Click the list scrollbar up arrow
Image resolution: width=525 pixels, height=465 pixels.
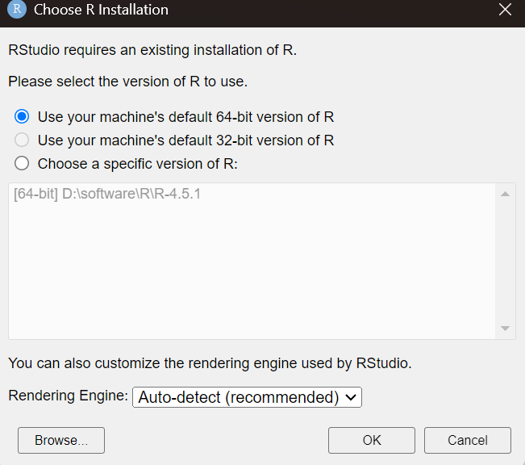click(505, 194)
